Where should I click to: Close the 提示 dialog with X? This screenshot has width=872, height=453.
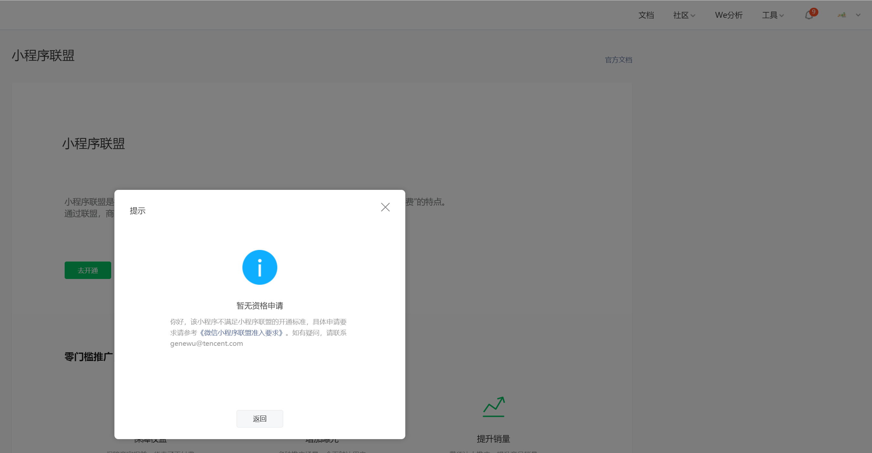coord(385,207)
